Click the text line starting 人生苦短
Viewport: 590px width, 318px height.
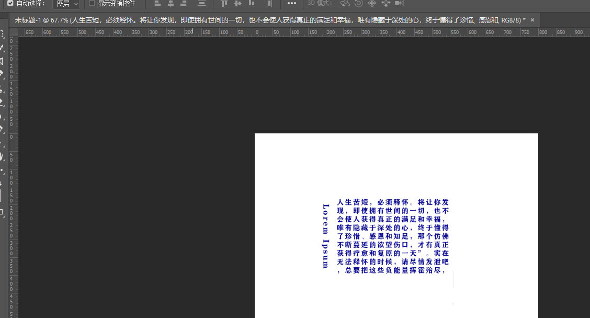click(392, 202)
